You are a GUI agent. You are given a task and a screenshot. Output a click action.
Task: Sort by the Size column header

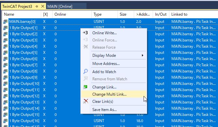point(126,14)
